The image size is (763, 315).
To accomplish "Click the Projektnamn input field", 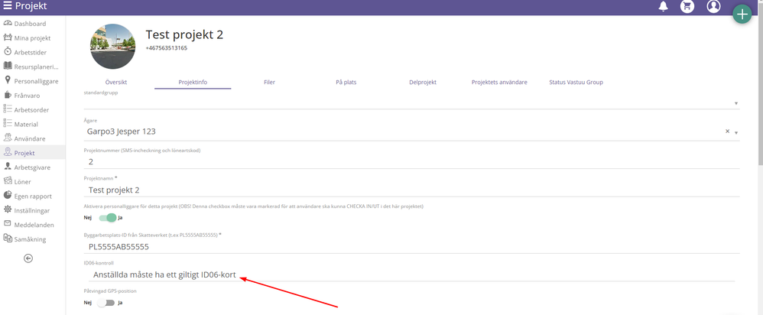I will pyautogui.click(x=411, y=190).
